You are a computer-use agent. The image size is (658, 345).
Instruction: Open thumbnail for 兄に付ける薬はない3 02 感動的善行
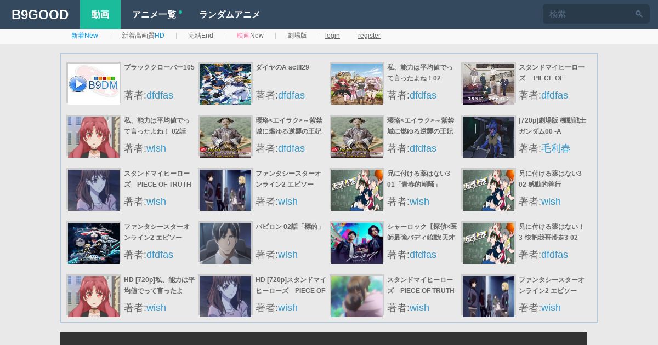[x=489, y=189]
